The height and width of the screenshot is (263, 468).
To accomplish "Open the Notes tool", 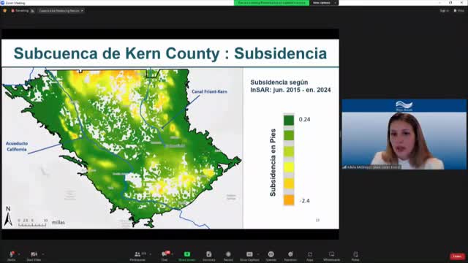I will pos(355,256).
